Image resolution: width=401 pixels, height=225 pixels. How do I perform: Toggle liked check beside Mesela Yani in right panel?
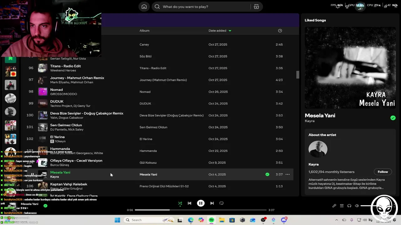(x=393, y=118)
